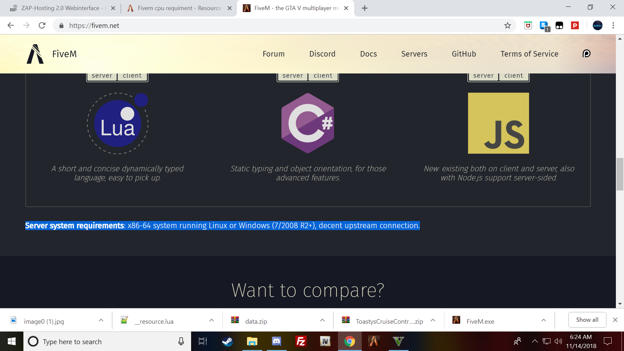Expand options for FiveM.exe download
Screen dimensions: 624x351
[544, 320]
